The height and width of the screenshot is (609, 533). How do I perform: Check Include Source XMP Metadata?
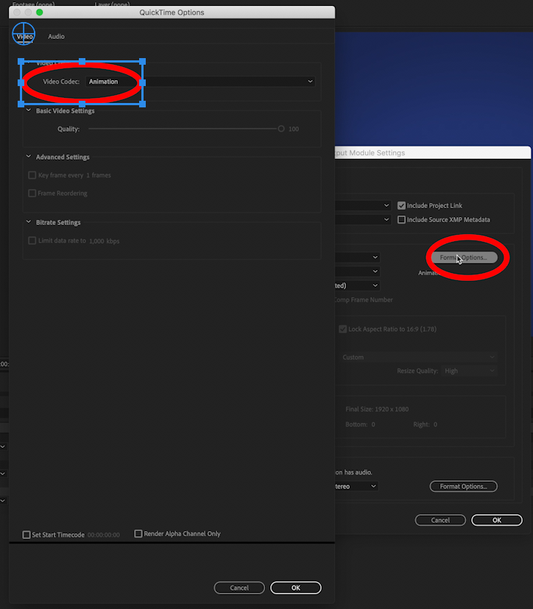pos(401,220)
